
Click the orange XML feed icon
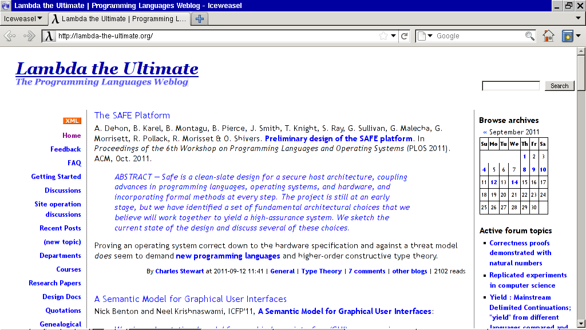pyautogui.click(x=72, y=121)
